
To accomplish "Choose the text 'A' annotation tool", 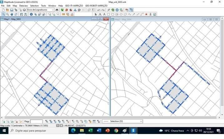I will 100,14.
